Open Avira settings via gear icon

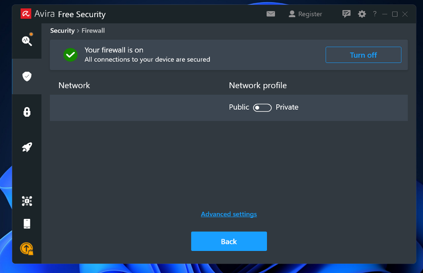coord(362,14)
